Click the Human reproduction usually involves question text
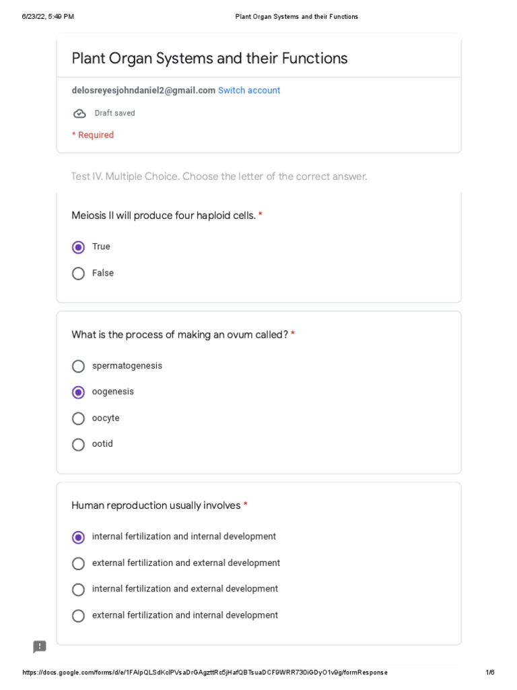The width and height of the screenshot is (517, 690). pos(156,505)
